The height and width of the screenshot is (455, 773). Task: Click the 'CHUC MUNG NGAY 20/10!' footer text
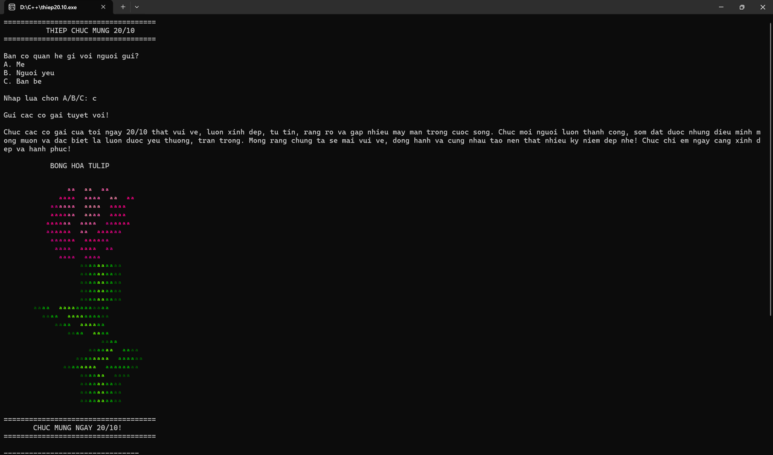(77, 428)
